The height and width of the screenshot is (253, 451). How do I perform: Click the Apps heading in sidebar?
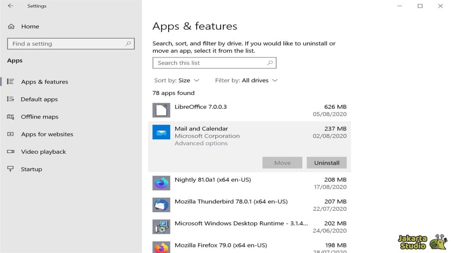click(x=15, y=60)
